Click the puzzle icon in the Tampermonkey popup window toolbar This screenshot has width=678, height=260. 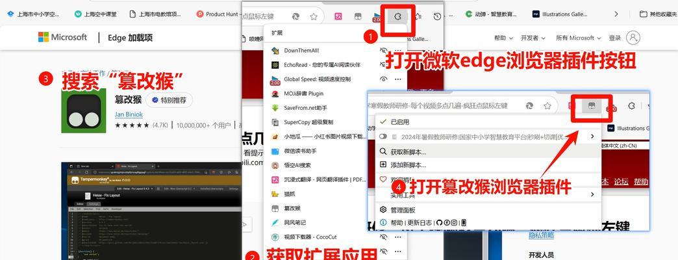point(631,105)
